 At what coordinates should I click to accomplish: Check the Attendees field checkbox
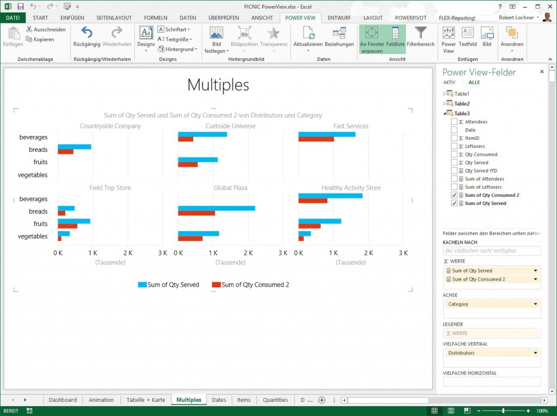pyautogui.click(x=454, y=122)
